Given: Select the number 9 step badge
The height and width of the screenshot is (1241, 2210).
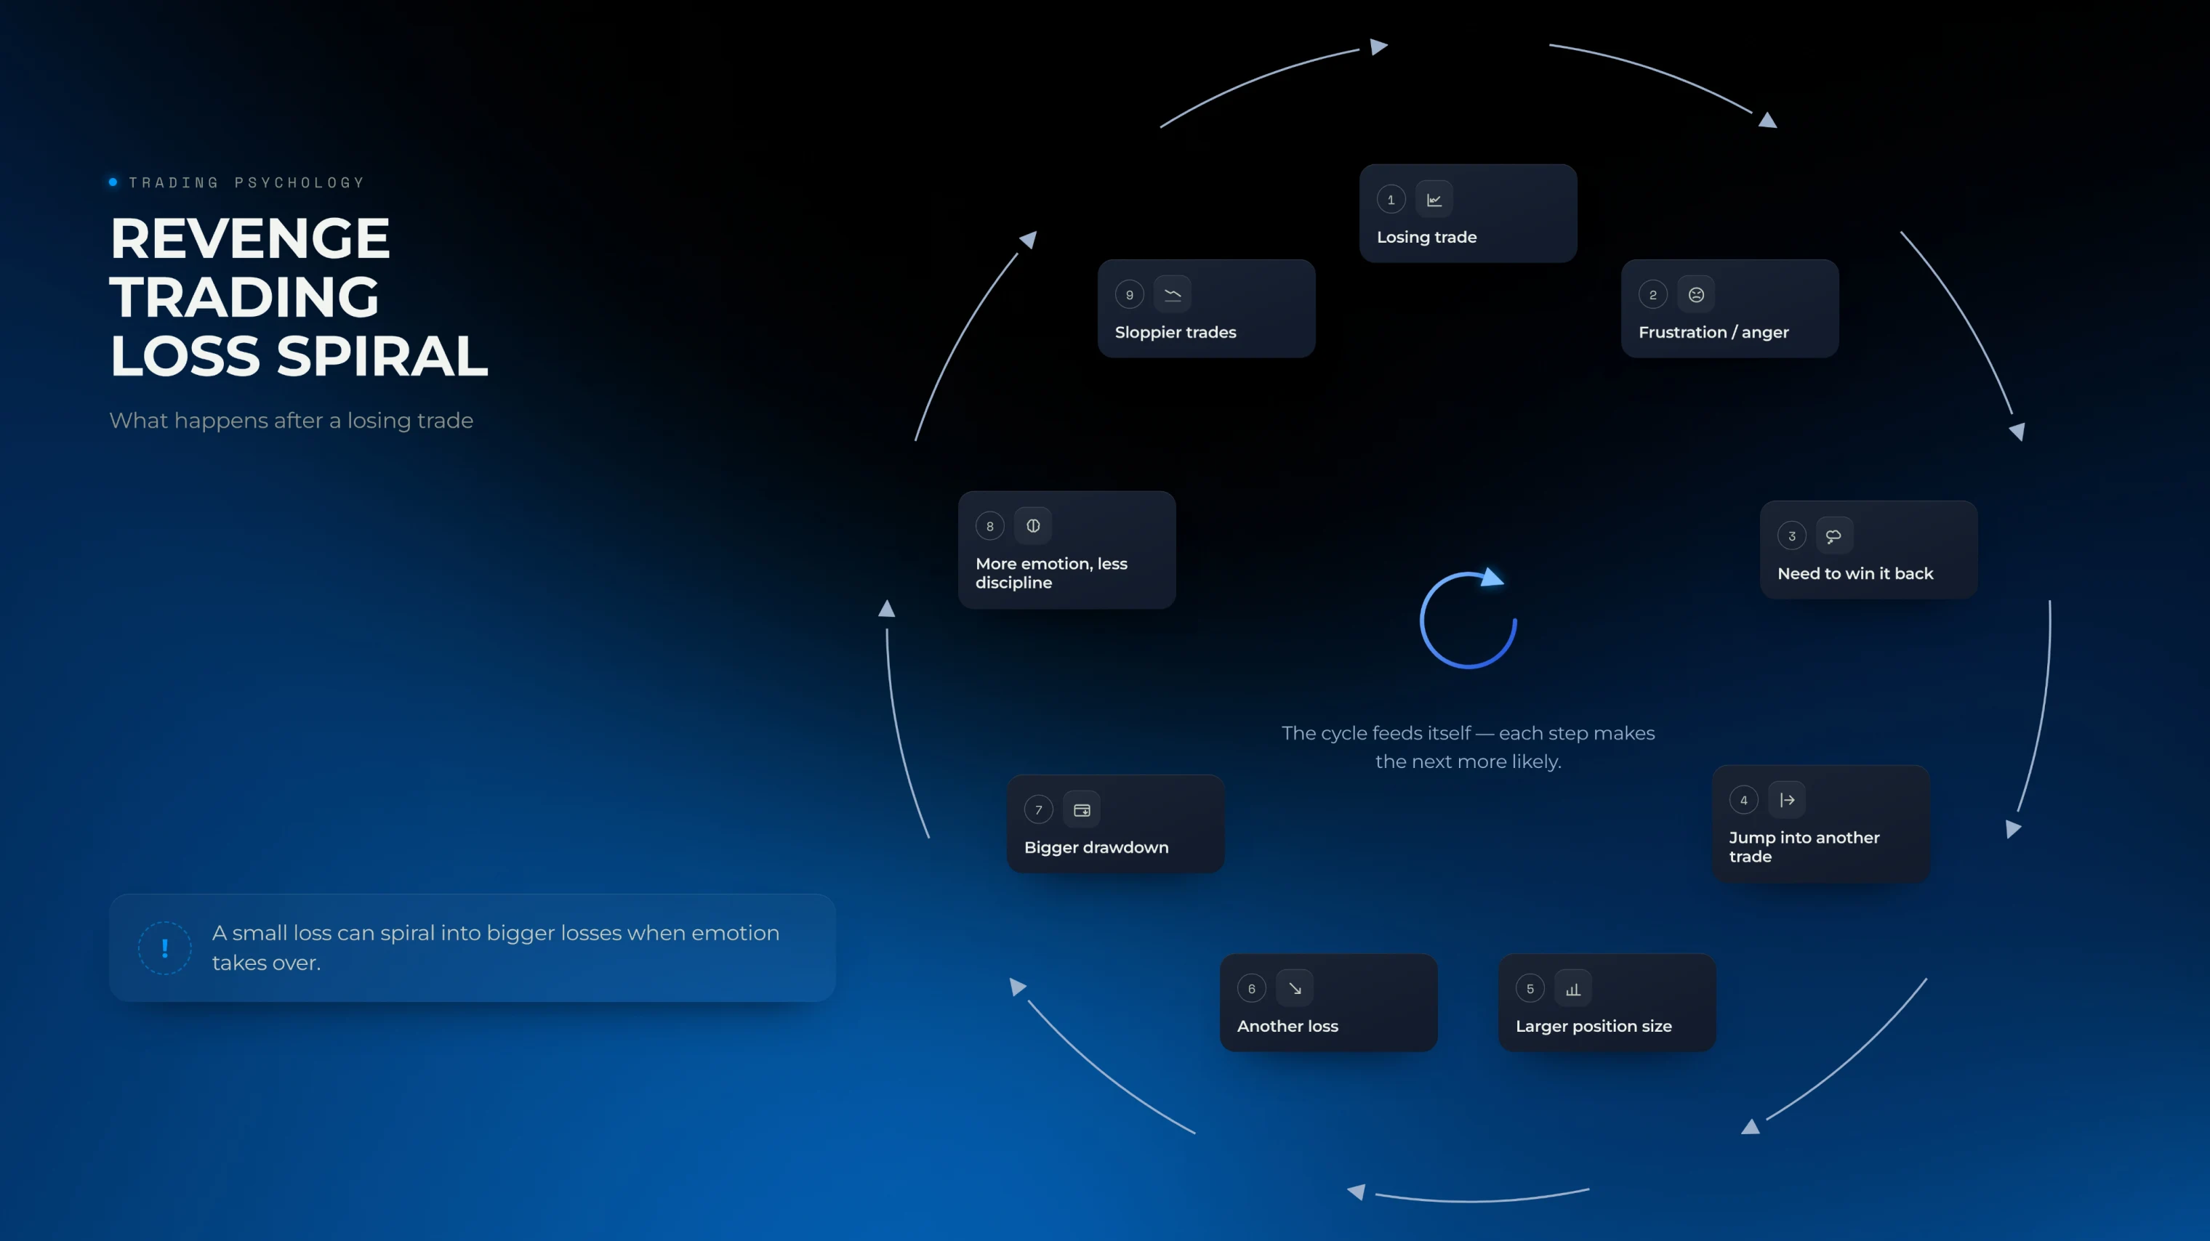Looking at the screenshot, I should pyautogui.click(x=1129, y=295).
